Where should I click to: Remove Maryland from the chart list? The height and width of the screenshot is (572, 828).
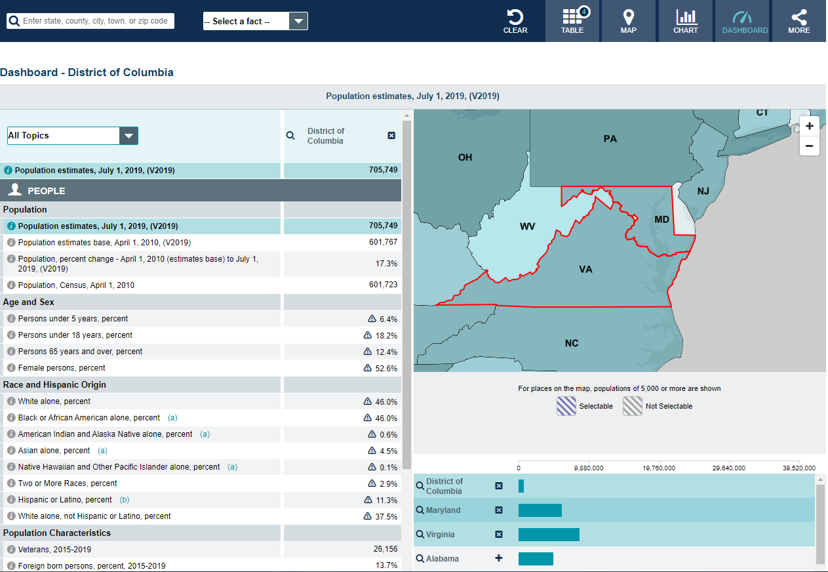(499, 510)
